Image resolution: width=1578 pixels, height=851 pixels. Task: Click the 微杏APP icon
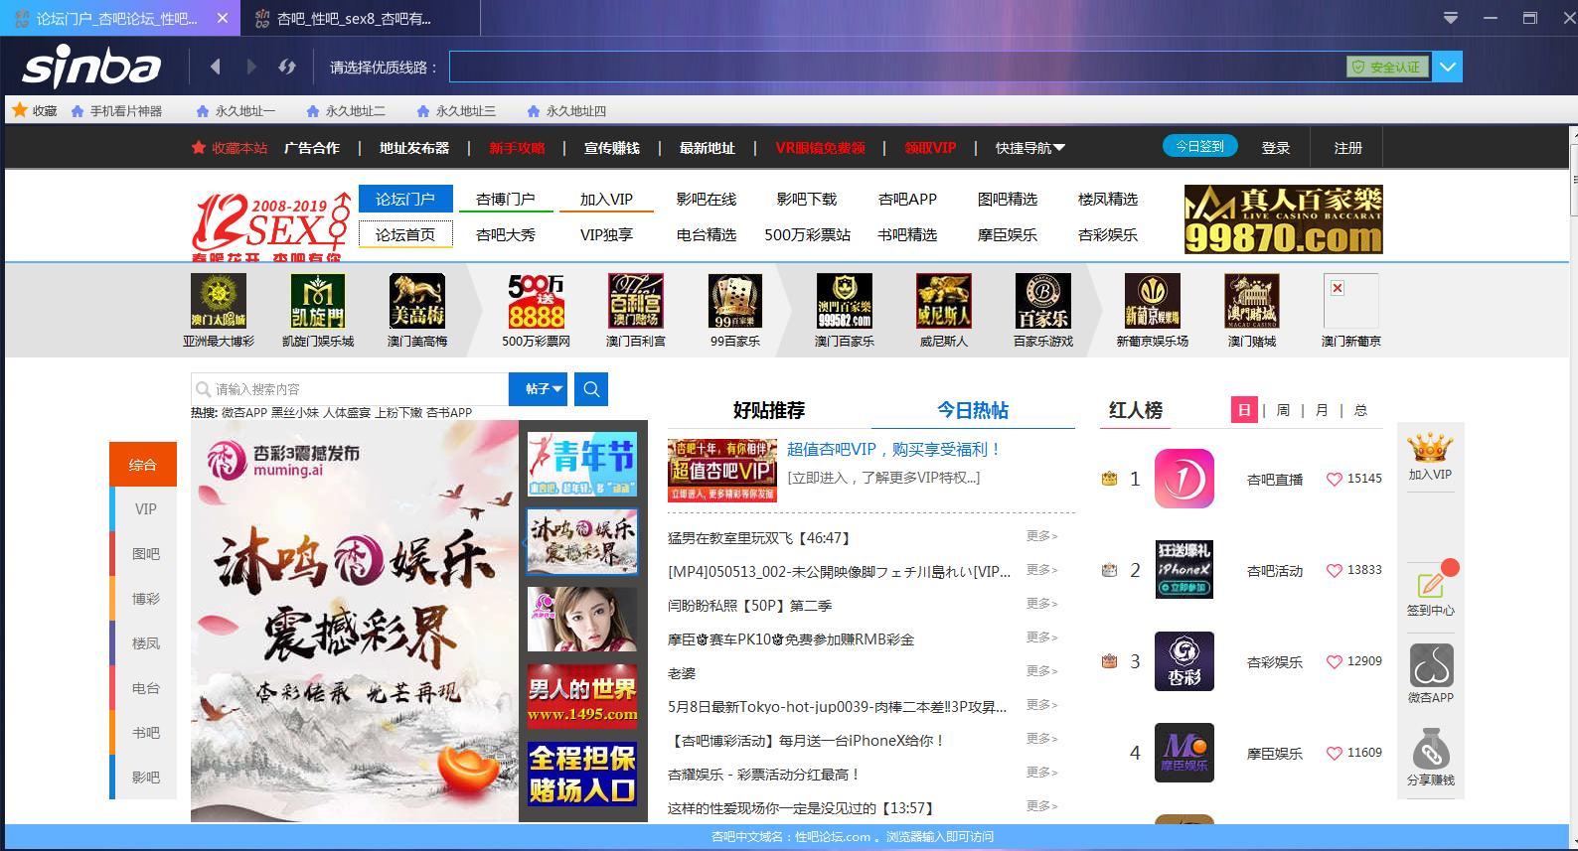(x=1431, y=665)
